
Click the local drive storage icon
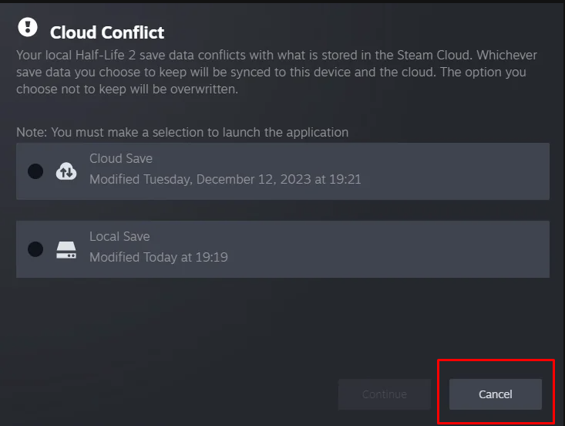pos(66,249)
